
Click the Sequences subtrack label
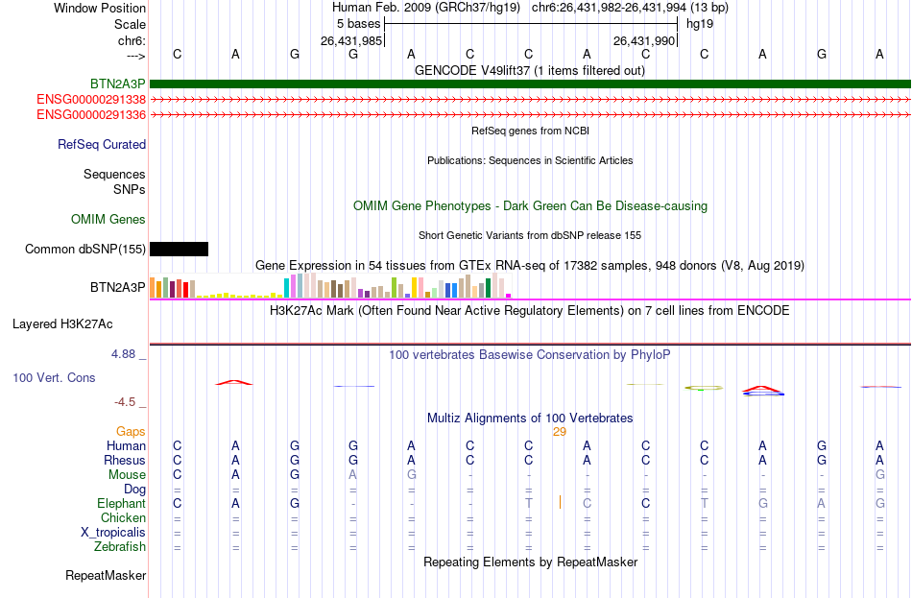point(114,174)
